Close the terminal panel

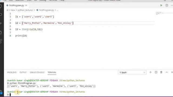[x=172, y=72]
